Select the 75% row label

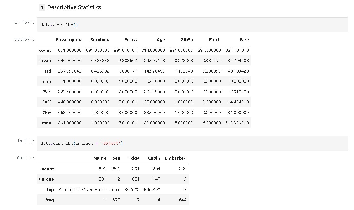(x=47, y=113)
